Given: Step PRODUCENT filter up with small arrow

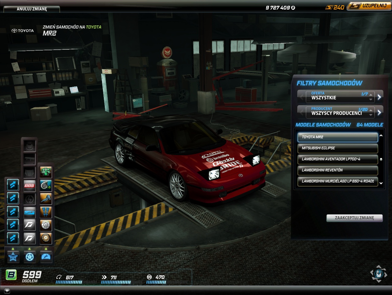Looking at the screenshot, I should [x=371, y=110].
